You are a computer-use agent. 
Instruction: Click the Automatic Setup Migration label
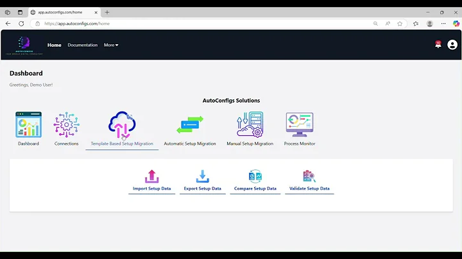(x=190, y=144)
